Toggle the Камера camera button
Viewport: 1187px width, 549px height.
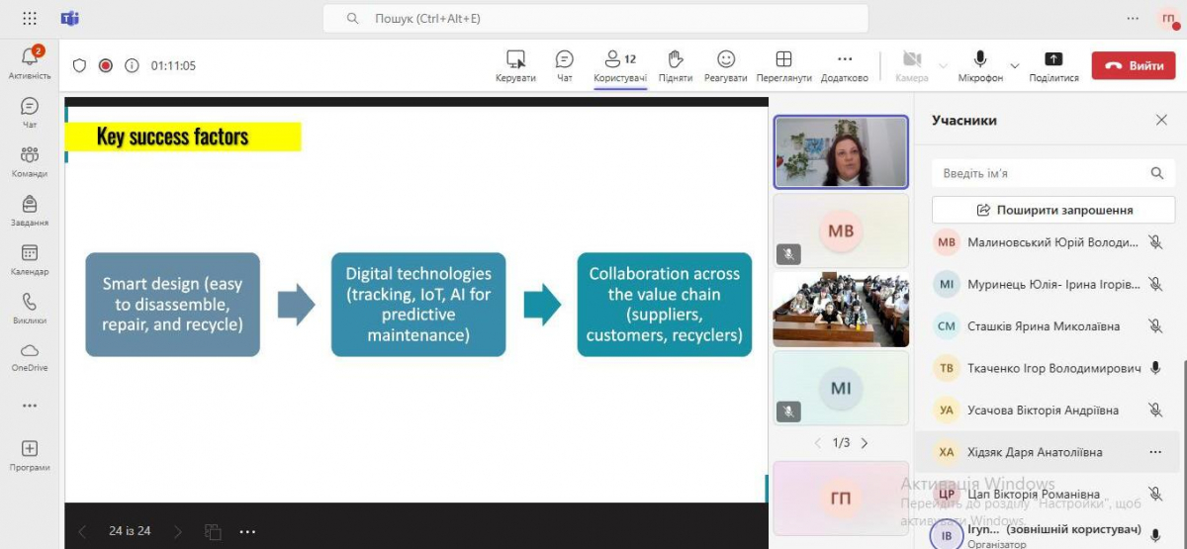[911, 65]
